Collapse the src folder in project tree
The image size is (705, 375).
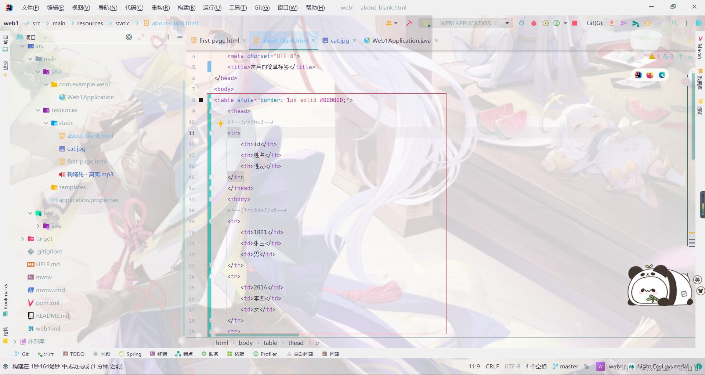click(x=23, y=46)
